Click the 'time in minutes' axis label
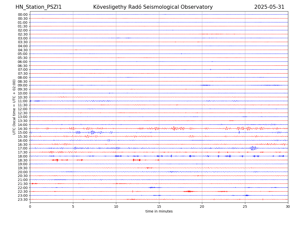Image resolution: width=300 pixels, height=225 pixels. (159, 211)
